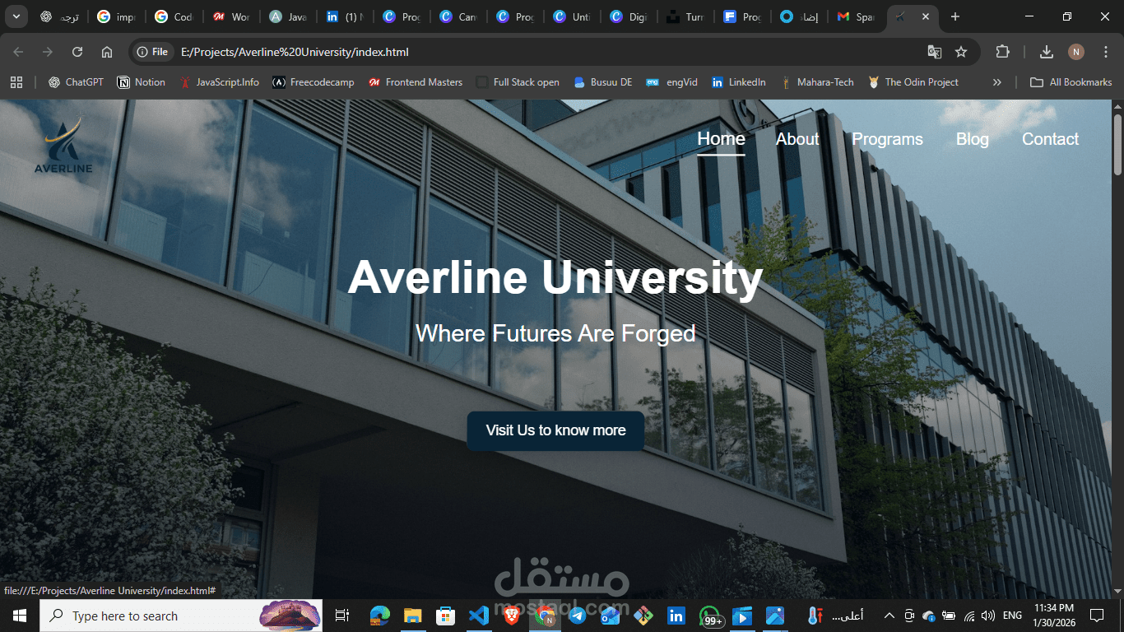Image resolution: width=1124 pixels, height=632 pixels.
Task: Open the notifications icon in the system tray
Action: point(1097,616)
